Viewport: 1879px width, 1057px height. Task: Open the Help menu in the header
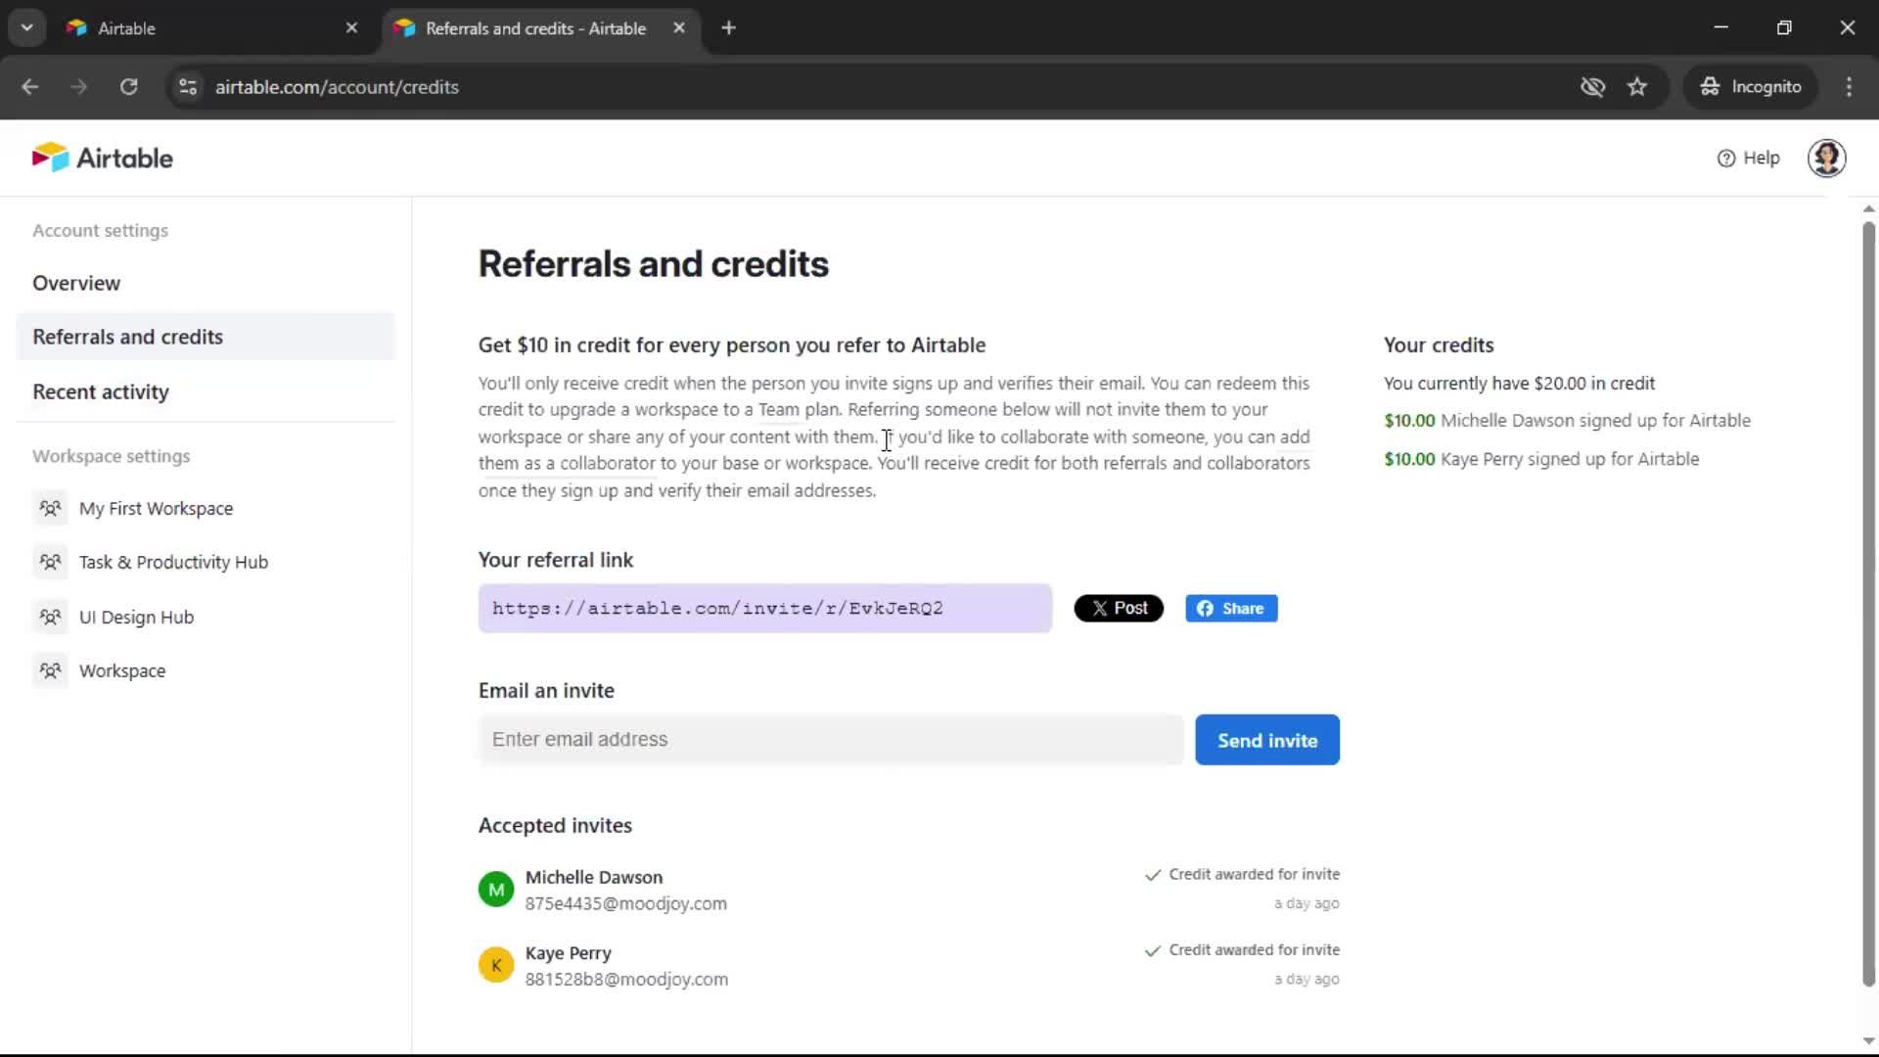1748,158
